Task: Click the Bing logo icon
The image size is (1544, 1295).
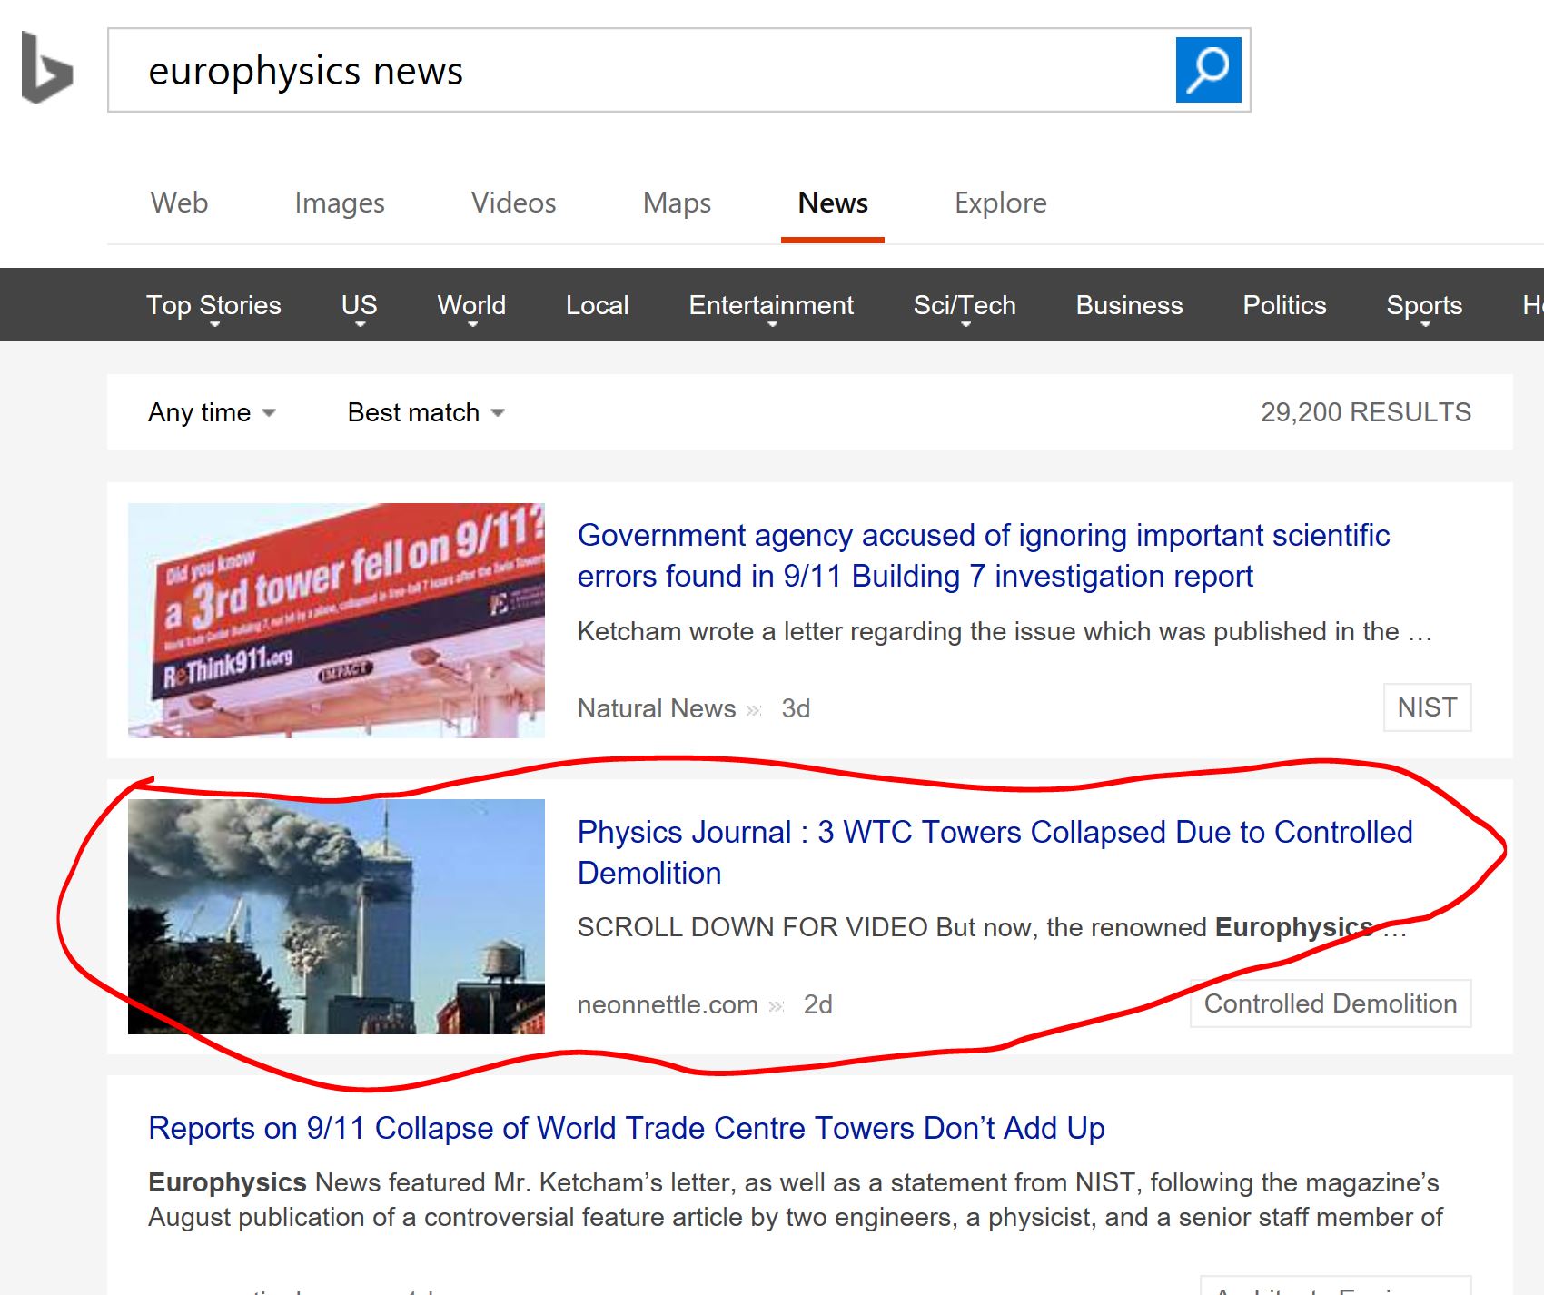Action: pos(46,69)
